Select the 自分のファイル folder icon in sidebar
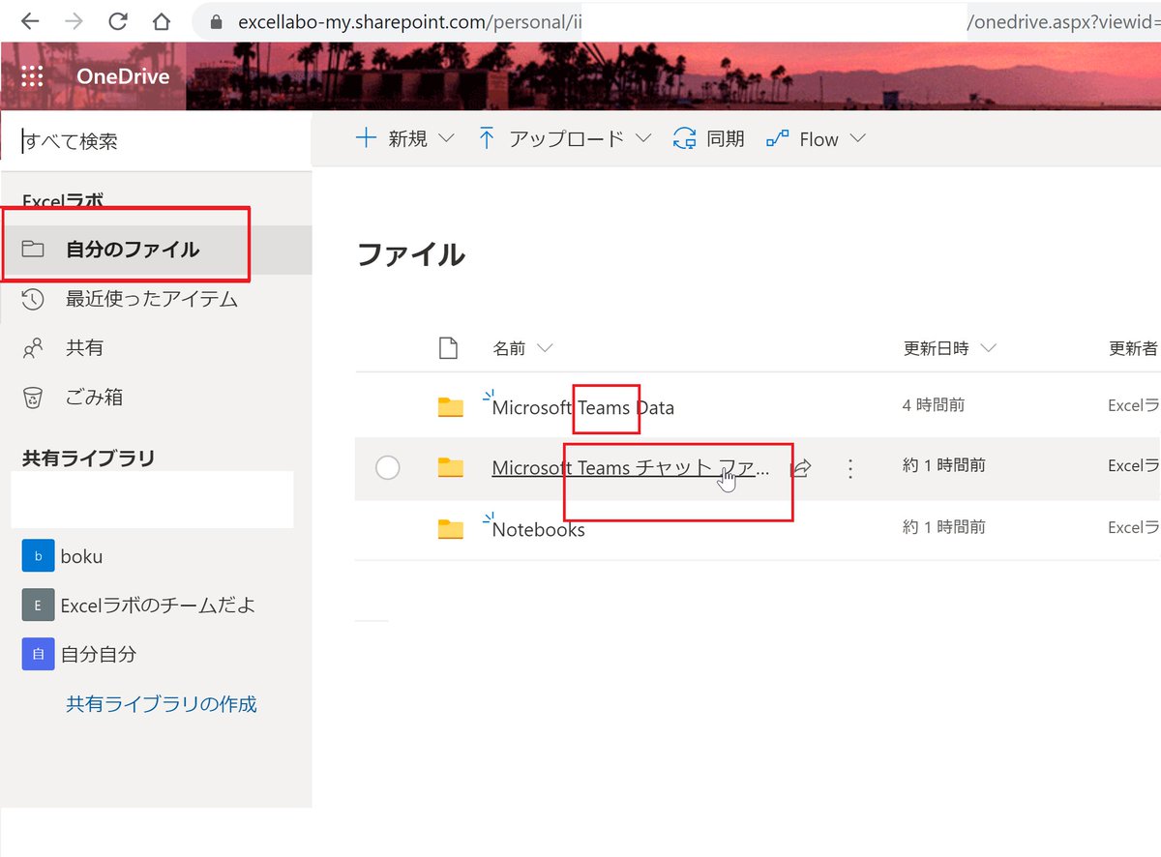Image resolution: width=1161 pixels, height=857 pixels. point(33,248)
